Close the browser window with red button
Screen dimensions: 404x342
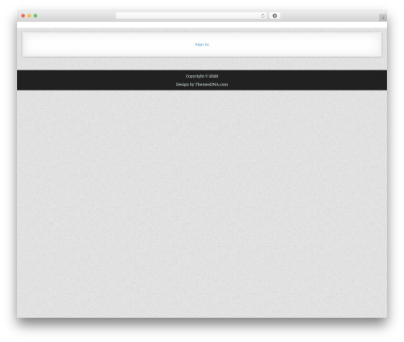pyautogui.click(x=23, y=15)
